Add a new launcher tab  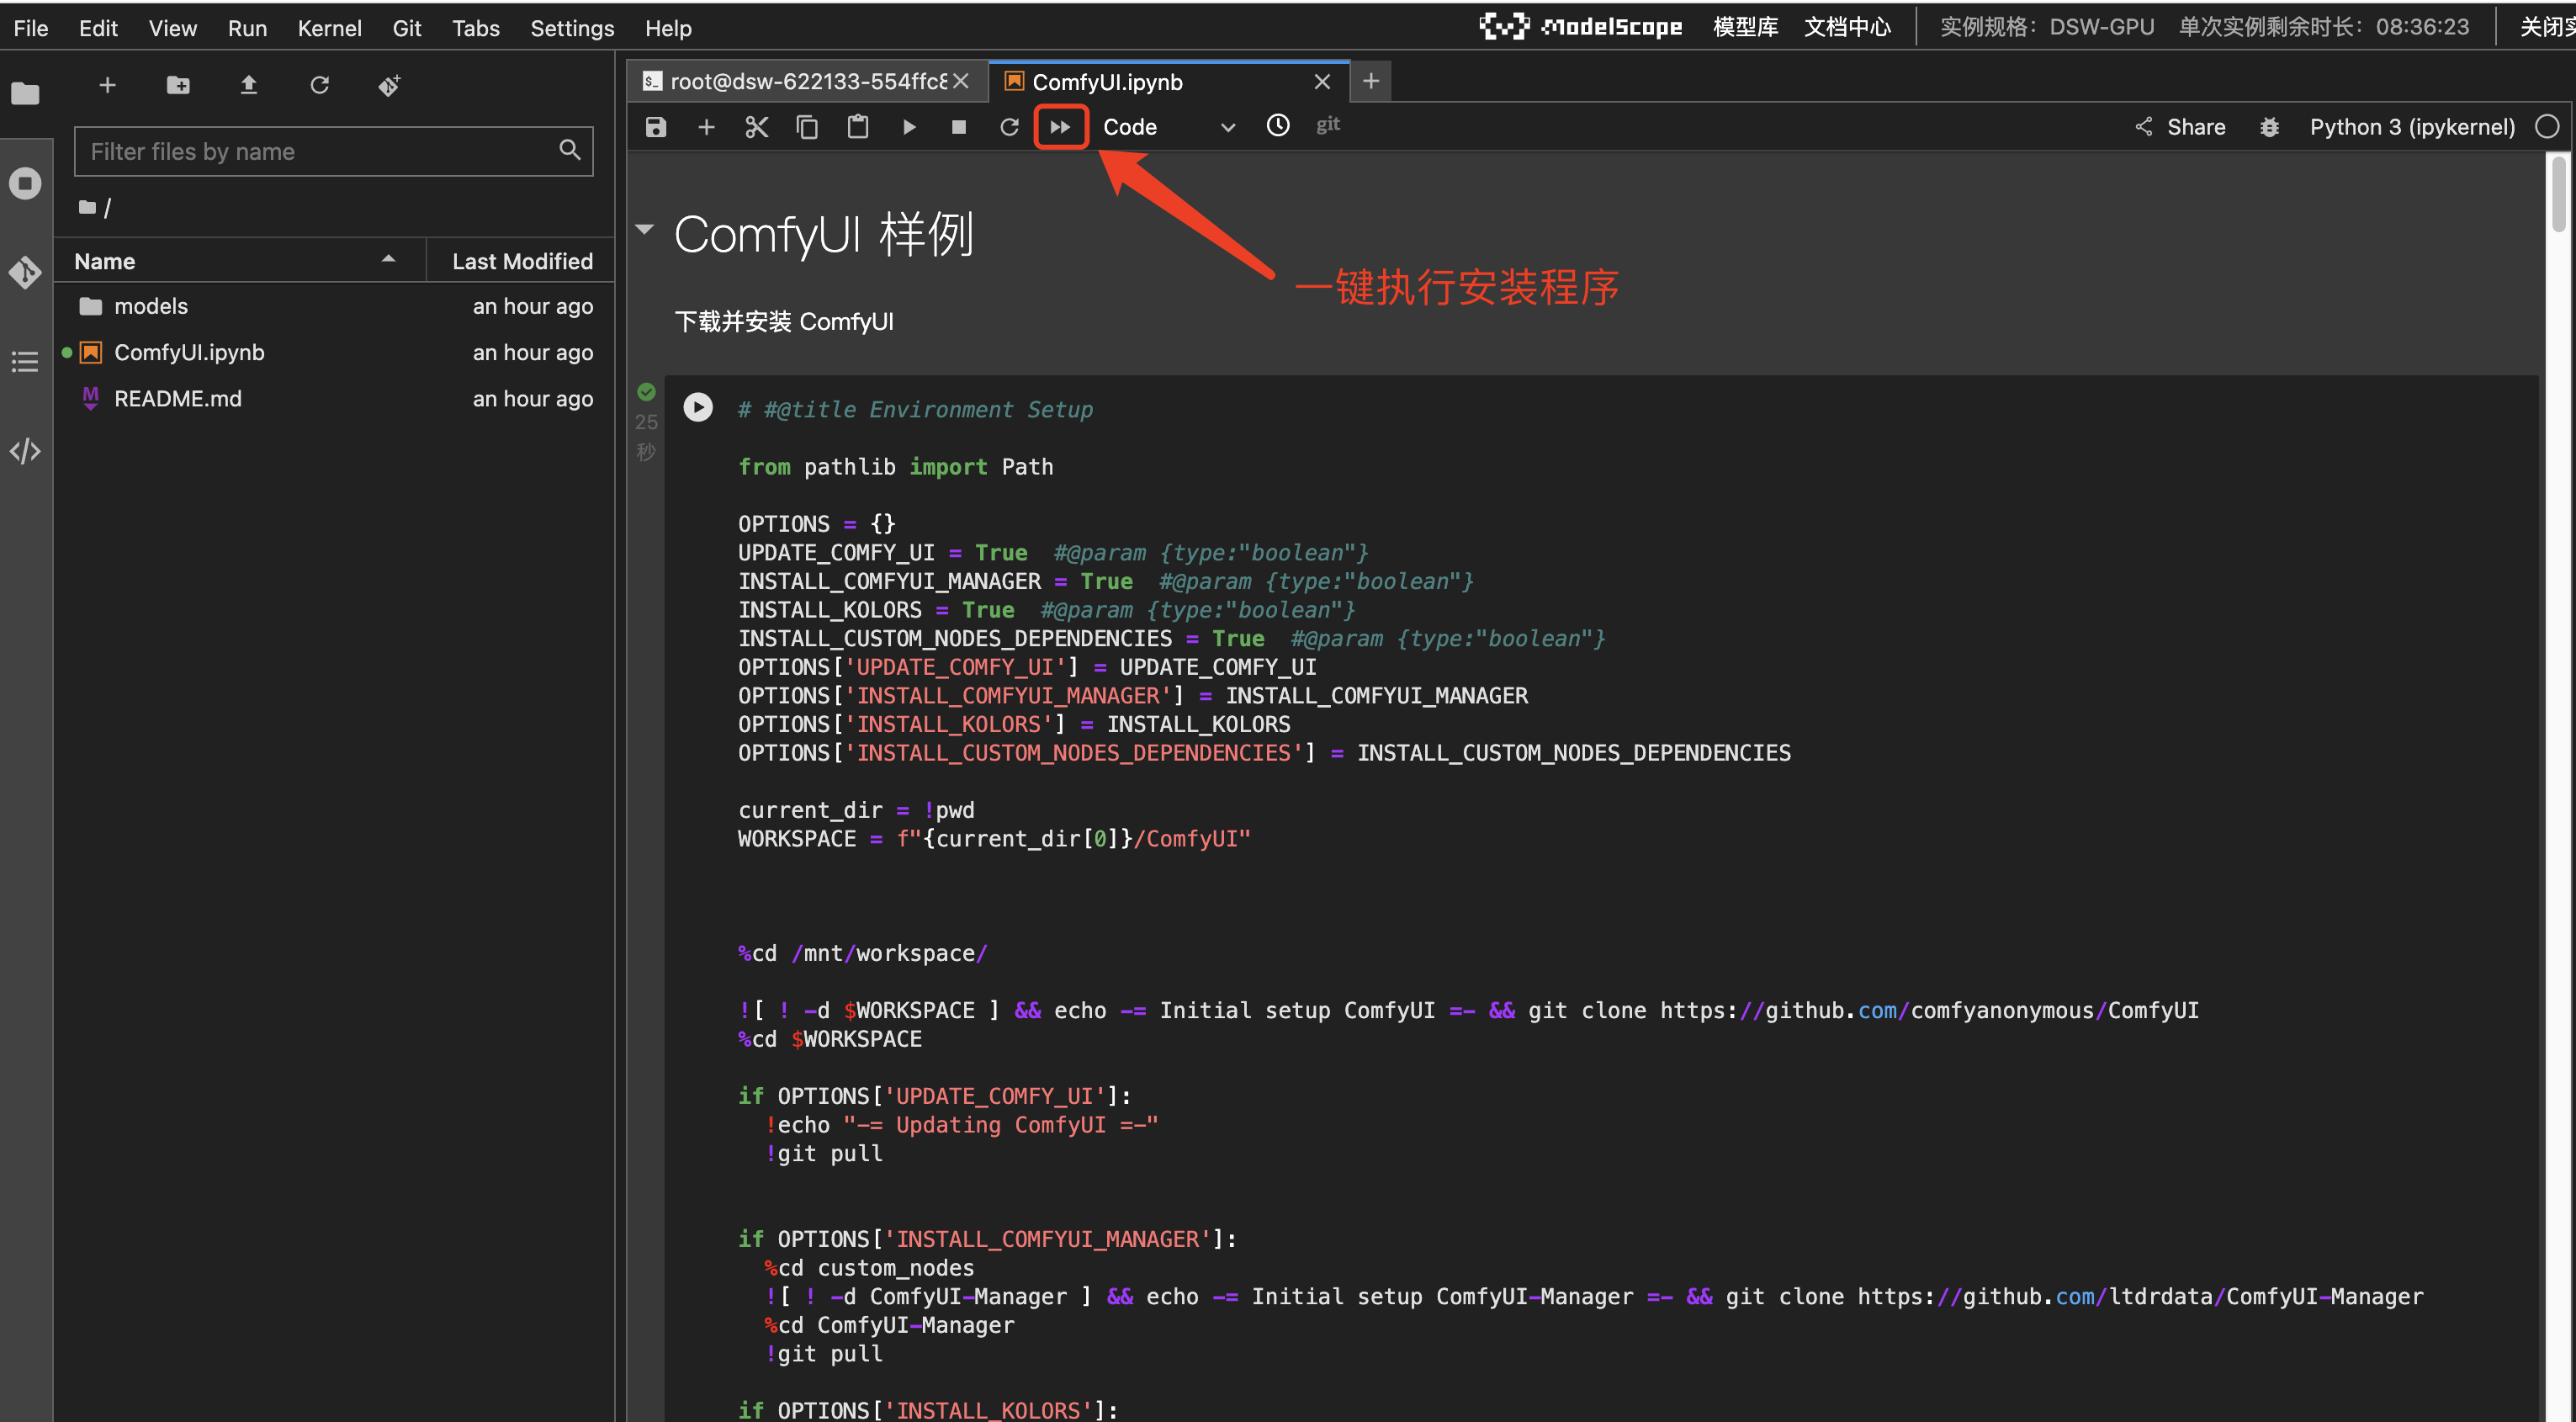[x=1371, y=81]
